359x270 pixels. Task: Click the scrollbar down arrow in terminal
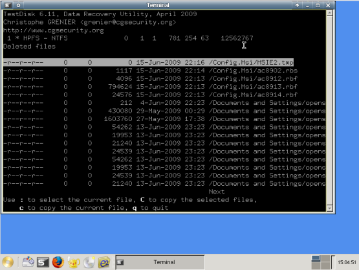pos(329,208)
